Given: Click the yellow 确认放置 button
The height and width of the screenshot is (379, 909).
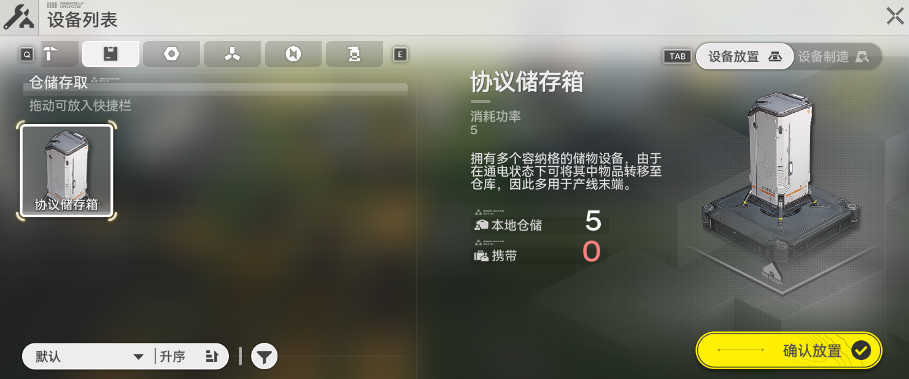Looking at the screenshot, I should [789, 350].
